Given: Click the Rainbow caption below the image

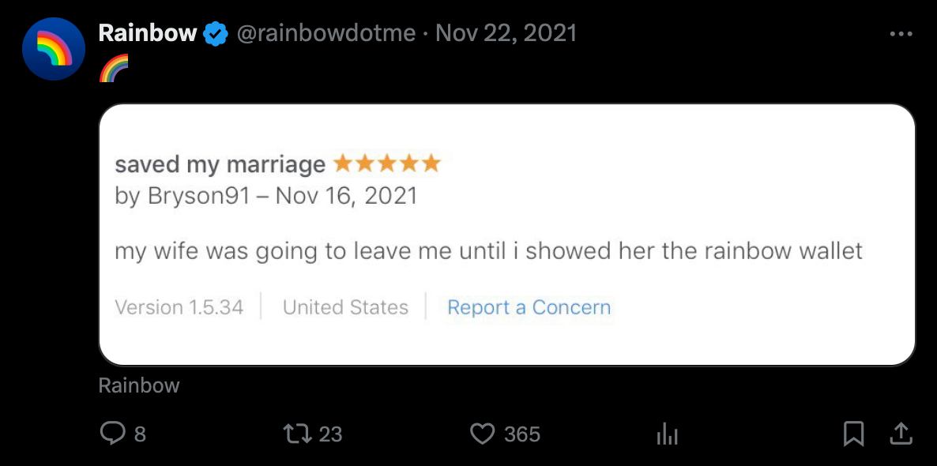Looking at the screenshot, I should click(x=139, y=385).
